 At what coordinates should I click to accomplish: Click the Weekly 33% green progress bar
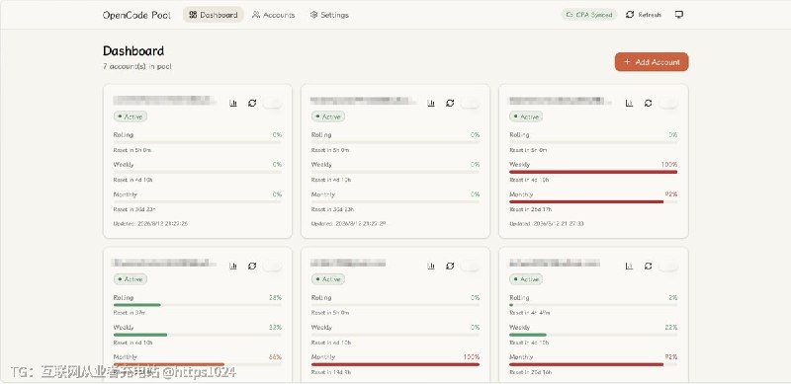140,335
